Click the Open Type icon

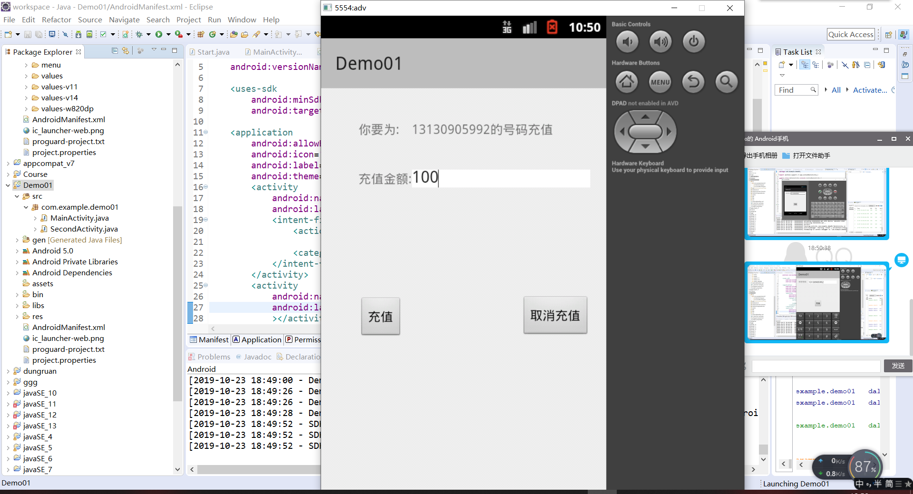coord(233,34)
